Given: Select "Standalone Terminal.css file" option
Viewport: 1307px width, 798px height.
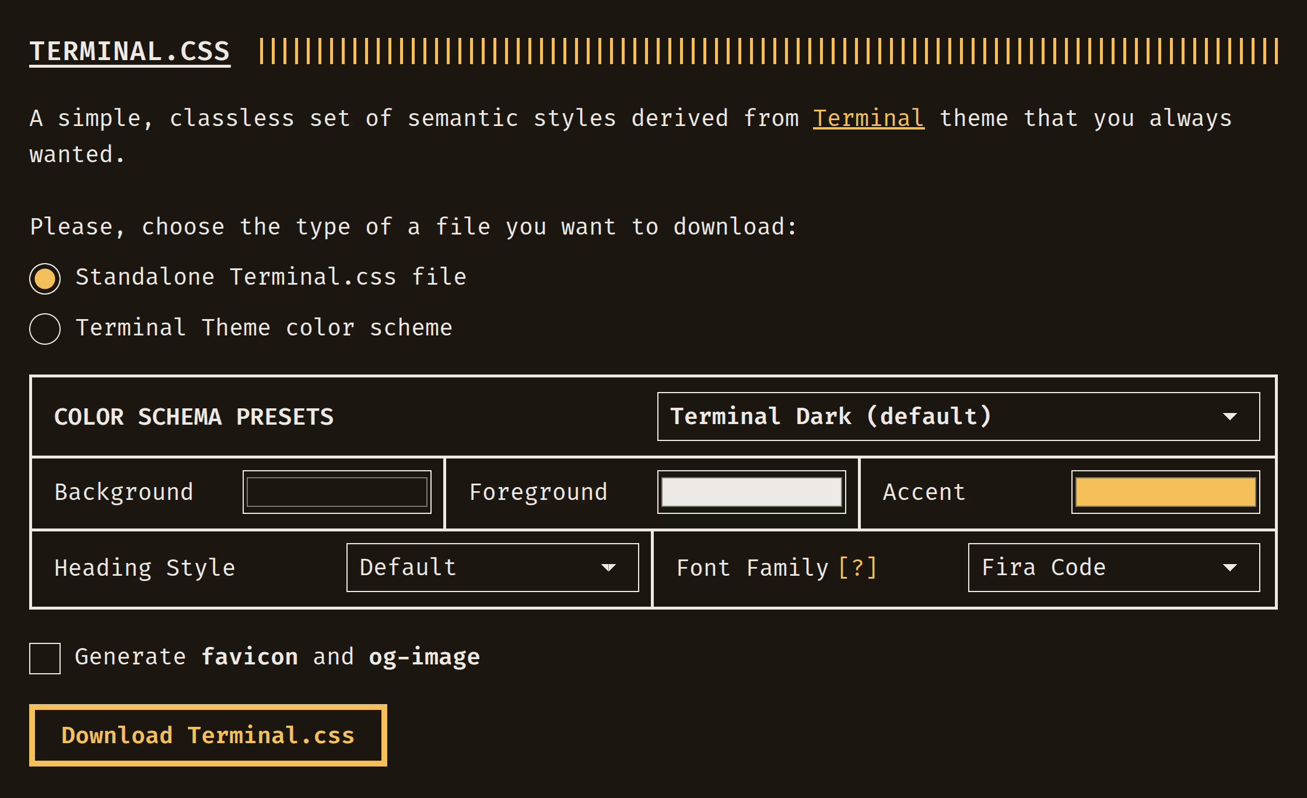Looking at the screenshot, I should [44, 279].
